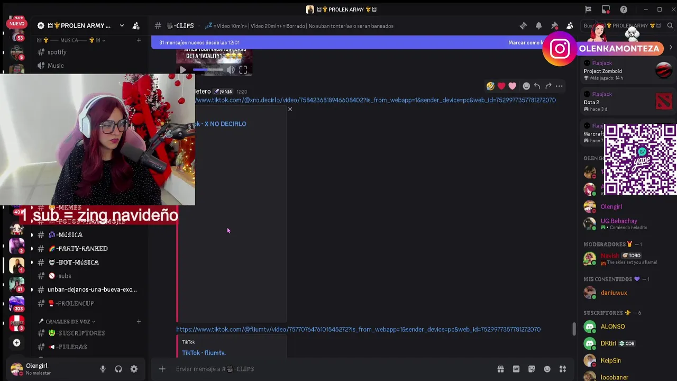Open TikTok · fliumtv embed title
The width and height of the screenshot is (677, 381).
click(x=204, y=352)
